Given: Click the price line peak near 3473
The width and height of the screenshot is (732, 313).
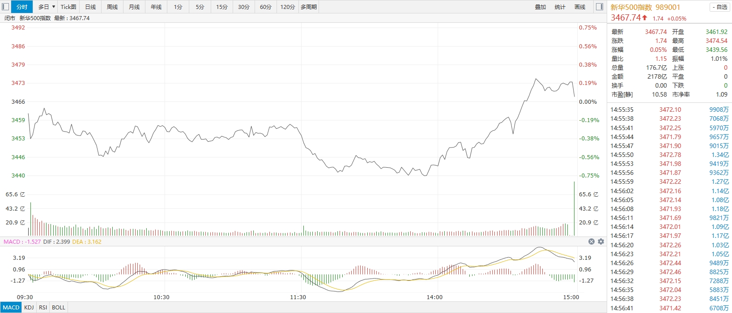Looking at the screenshot, I should click(536, 79).
